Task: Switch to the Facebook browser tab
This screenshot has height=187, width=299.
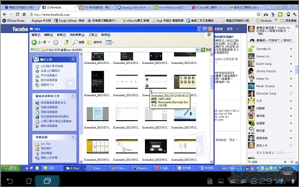Action: pyautogui.click(x=58, y=8)
